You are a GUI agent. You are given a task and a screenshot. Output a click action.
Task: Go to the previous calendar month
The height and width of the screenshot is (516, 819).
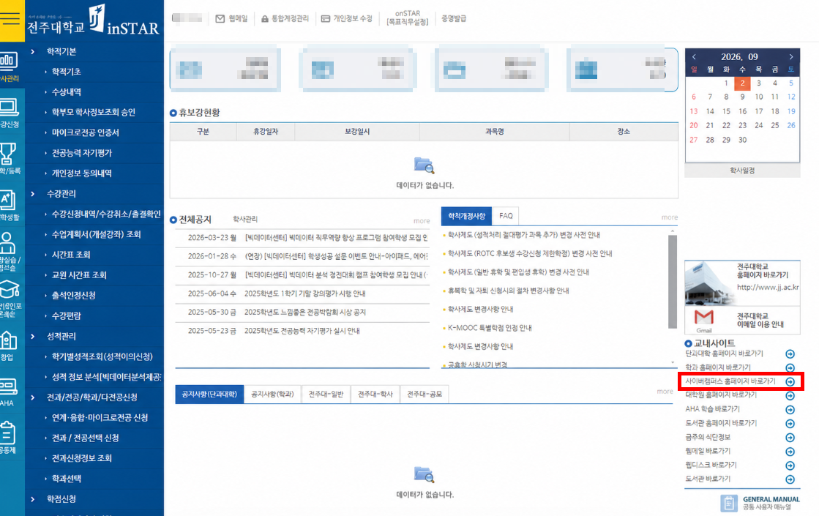tap(694, 57)
